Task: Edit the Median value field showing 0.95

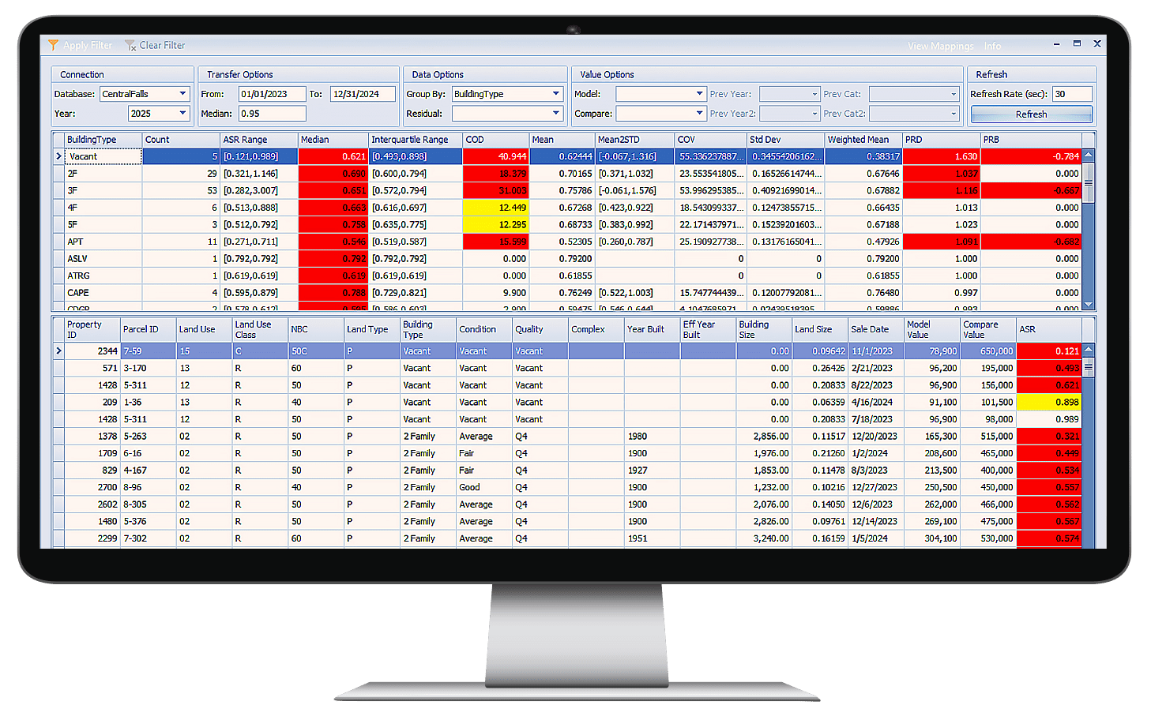Action: point(272,113)
